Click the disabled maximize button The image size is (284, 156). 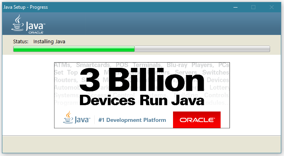[253, 7]
